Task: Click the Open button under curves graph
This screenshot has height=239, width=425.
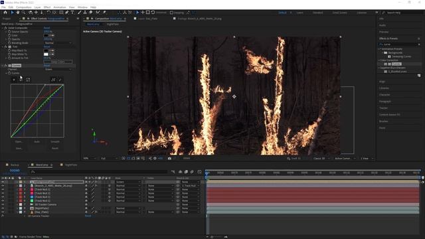Action: pos(19,141)
